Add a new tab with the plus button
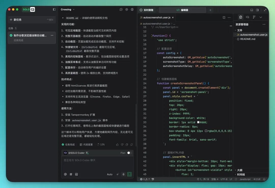The image size is (275, 188). click(x=210, y=10)
